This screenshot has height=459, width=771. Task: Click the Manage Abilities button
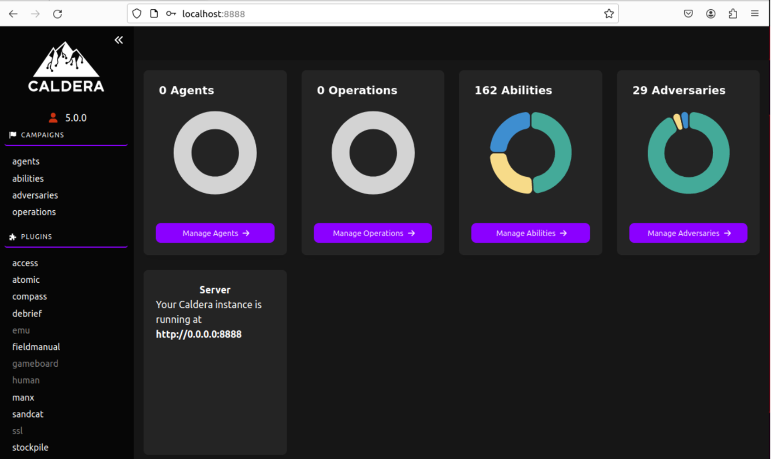pyautogui.click(x=530, y=233)
